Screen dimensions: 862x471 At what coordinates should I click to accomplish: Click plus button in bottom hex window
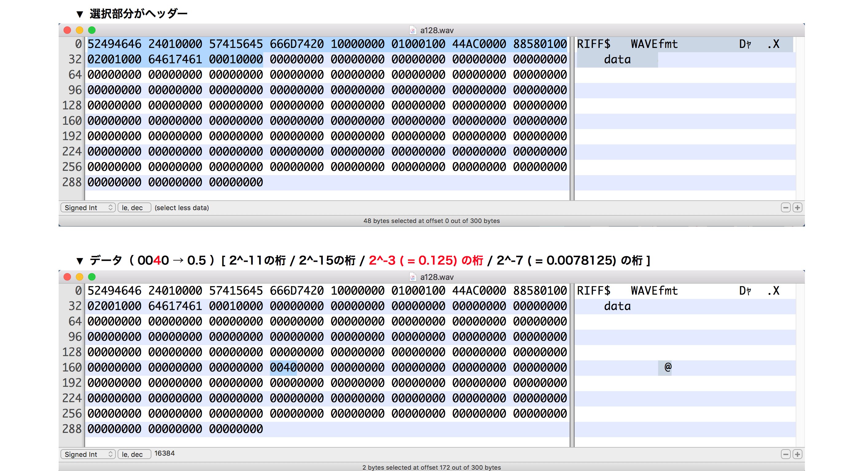click(798, 454)
